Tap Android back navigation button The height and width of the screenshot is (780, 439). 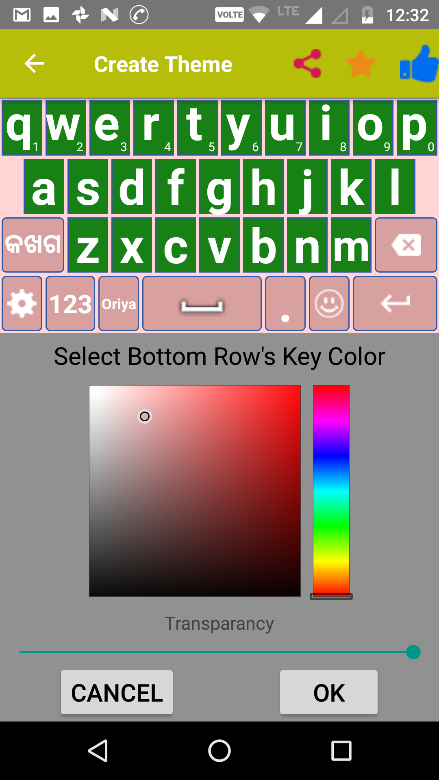coord(98,750)
